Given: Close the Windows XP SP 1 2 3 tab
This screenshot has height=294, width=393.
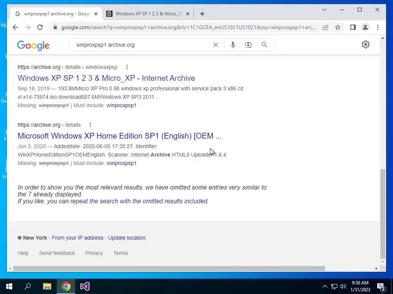Looking at the screenshot, I should pos(187,14).
